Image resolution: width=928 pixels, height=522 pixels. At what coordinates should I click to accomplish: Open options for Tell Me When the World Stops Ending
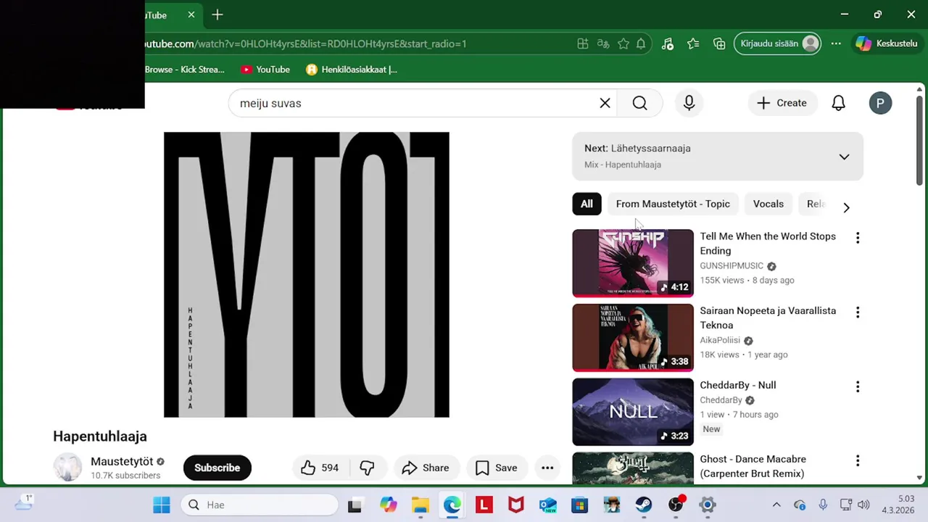(858, 238)
